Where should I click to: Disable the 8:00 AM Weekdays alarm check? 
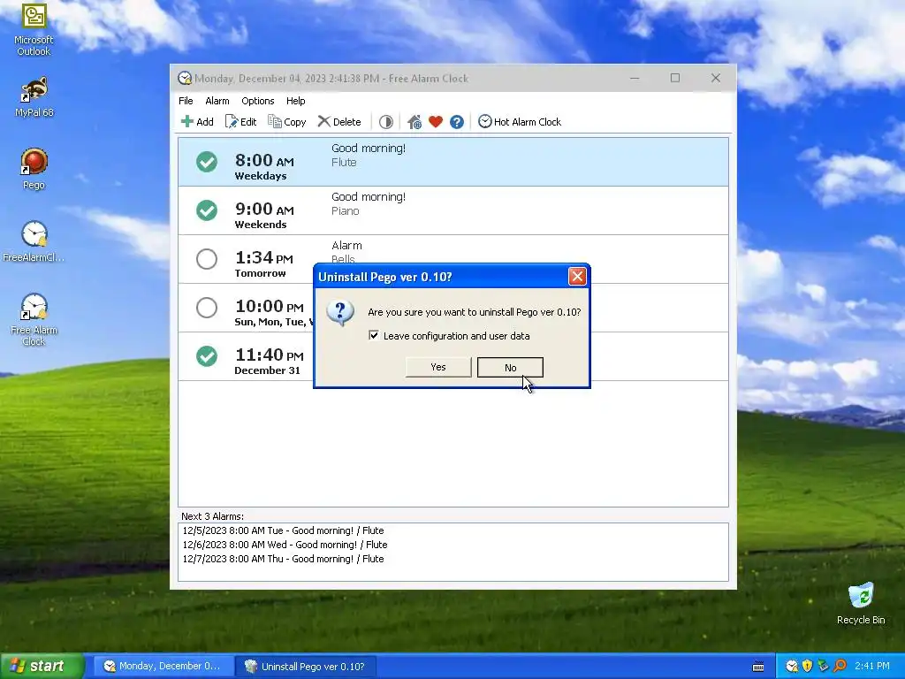coord(207,162)
